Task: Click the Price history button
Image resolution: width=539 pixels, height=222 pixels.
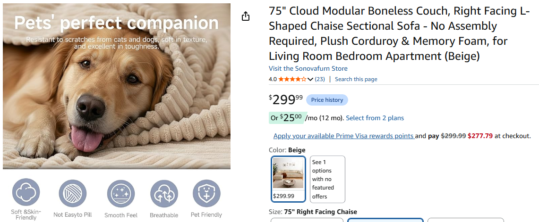Action: pyautogui.click(x=327, y=100)
